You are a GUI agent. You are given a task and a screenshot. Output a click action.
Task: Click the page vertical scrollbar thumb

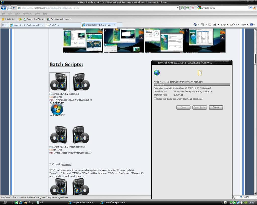[255, 59]
